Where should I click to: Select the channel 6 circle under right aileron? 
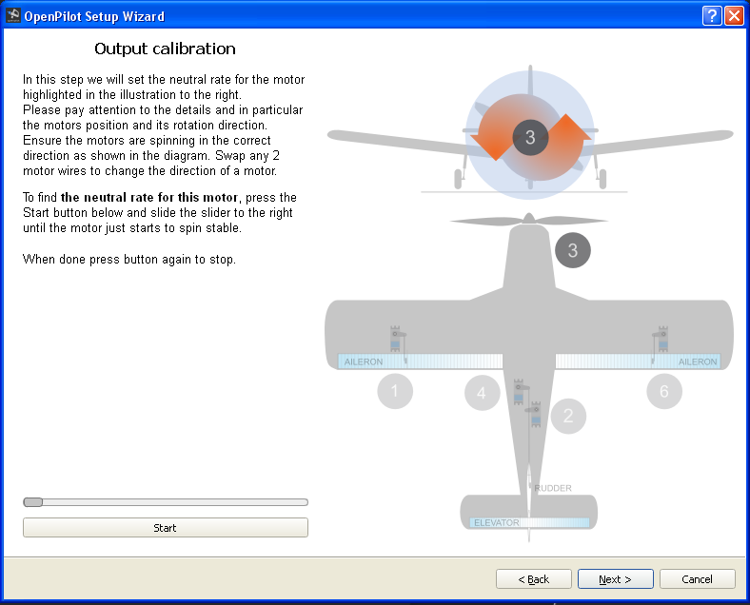tap(664, 391)
